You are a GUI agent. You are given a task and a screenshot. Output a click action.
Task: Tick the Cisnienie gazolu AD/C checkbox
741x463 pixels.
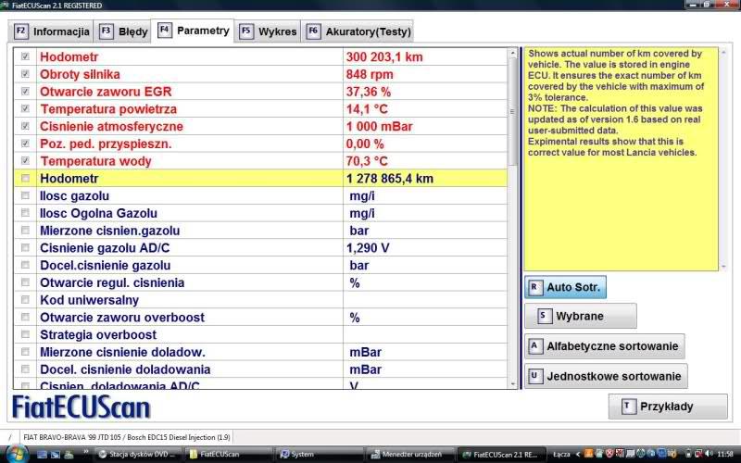coord(26,248)
